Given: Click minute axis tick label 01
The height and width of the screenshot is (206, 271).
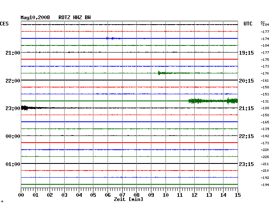Looking at the screenshot, I should pyautogui.click(x=35, y=195).
